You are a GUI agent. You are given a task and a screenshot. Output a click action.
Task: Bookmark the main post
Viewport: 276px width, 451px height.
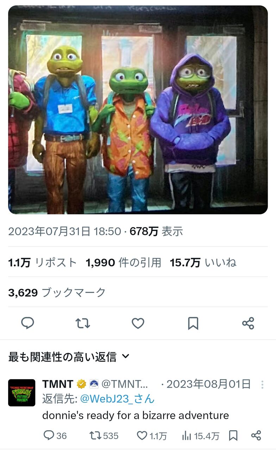coord(193,323)
